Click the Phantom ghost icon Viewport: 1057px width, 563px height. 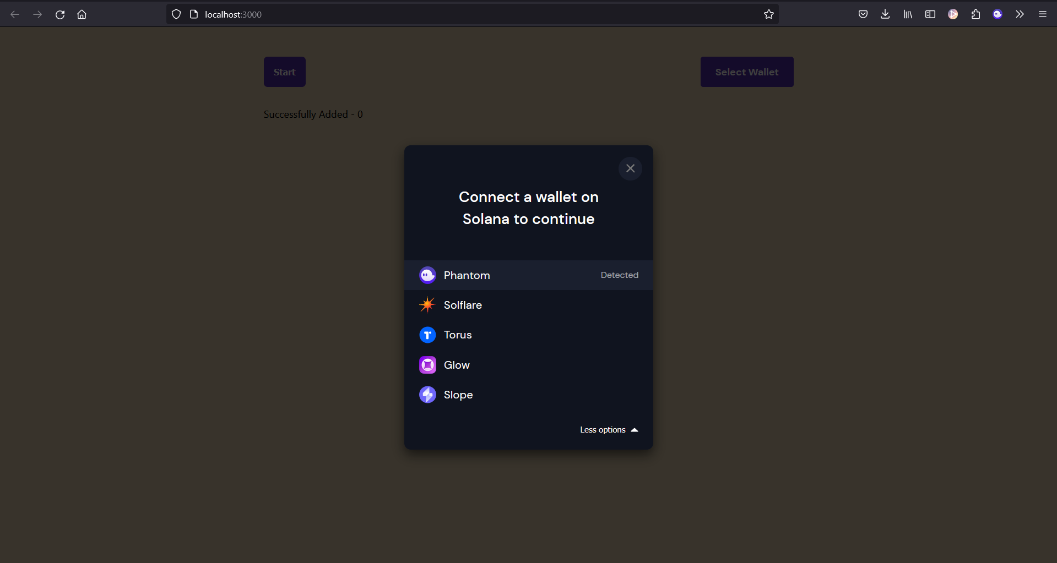(427, 275)
